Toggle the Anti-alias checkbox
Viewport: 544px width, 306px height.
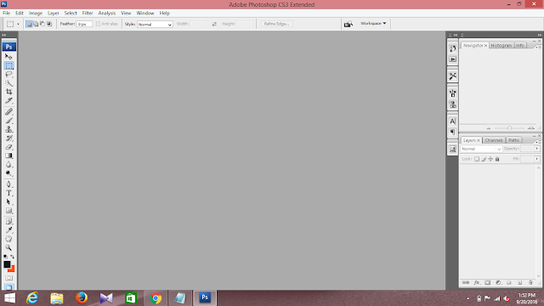(x=99, y=24)
